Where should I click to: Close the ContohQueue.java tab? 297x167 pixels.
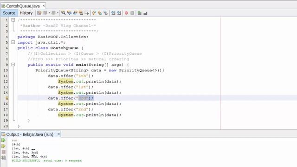tap(44, 6)
